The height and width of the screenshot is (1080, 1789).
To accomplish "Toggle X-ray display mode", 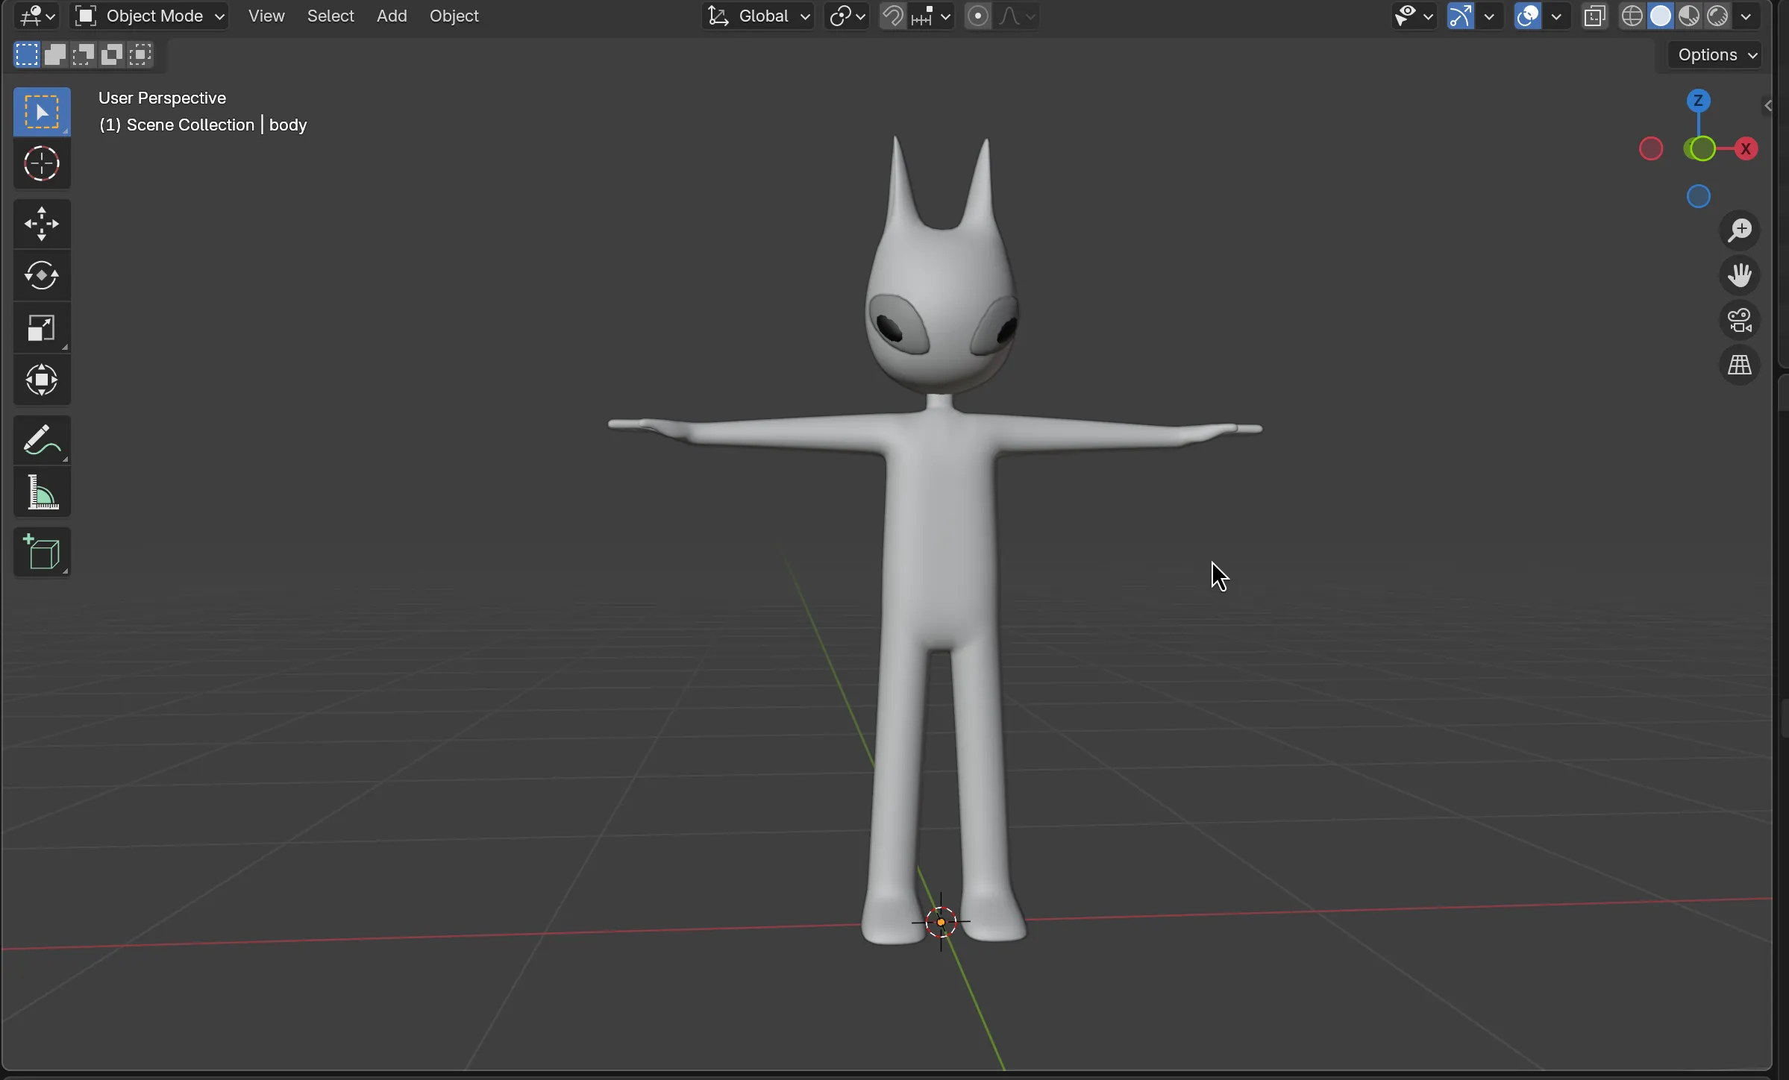I will (x=1594, y=16).
